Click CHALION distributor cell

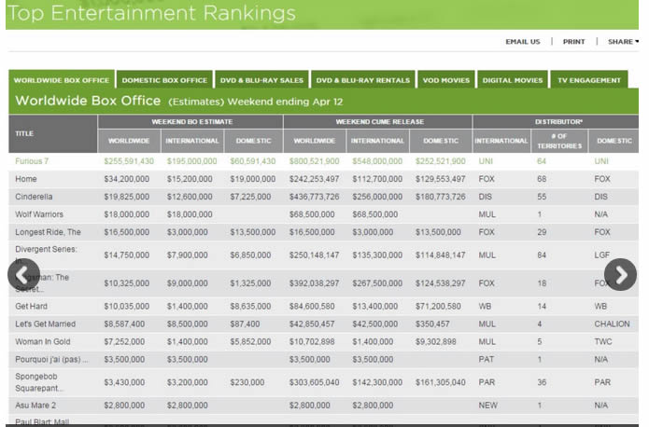(612, 324)
